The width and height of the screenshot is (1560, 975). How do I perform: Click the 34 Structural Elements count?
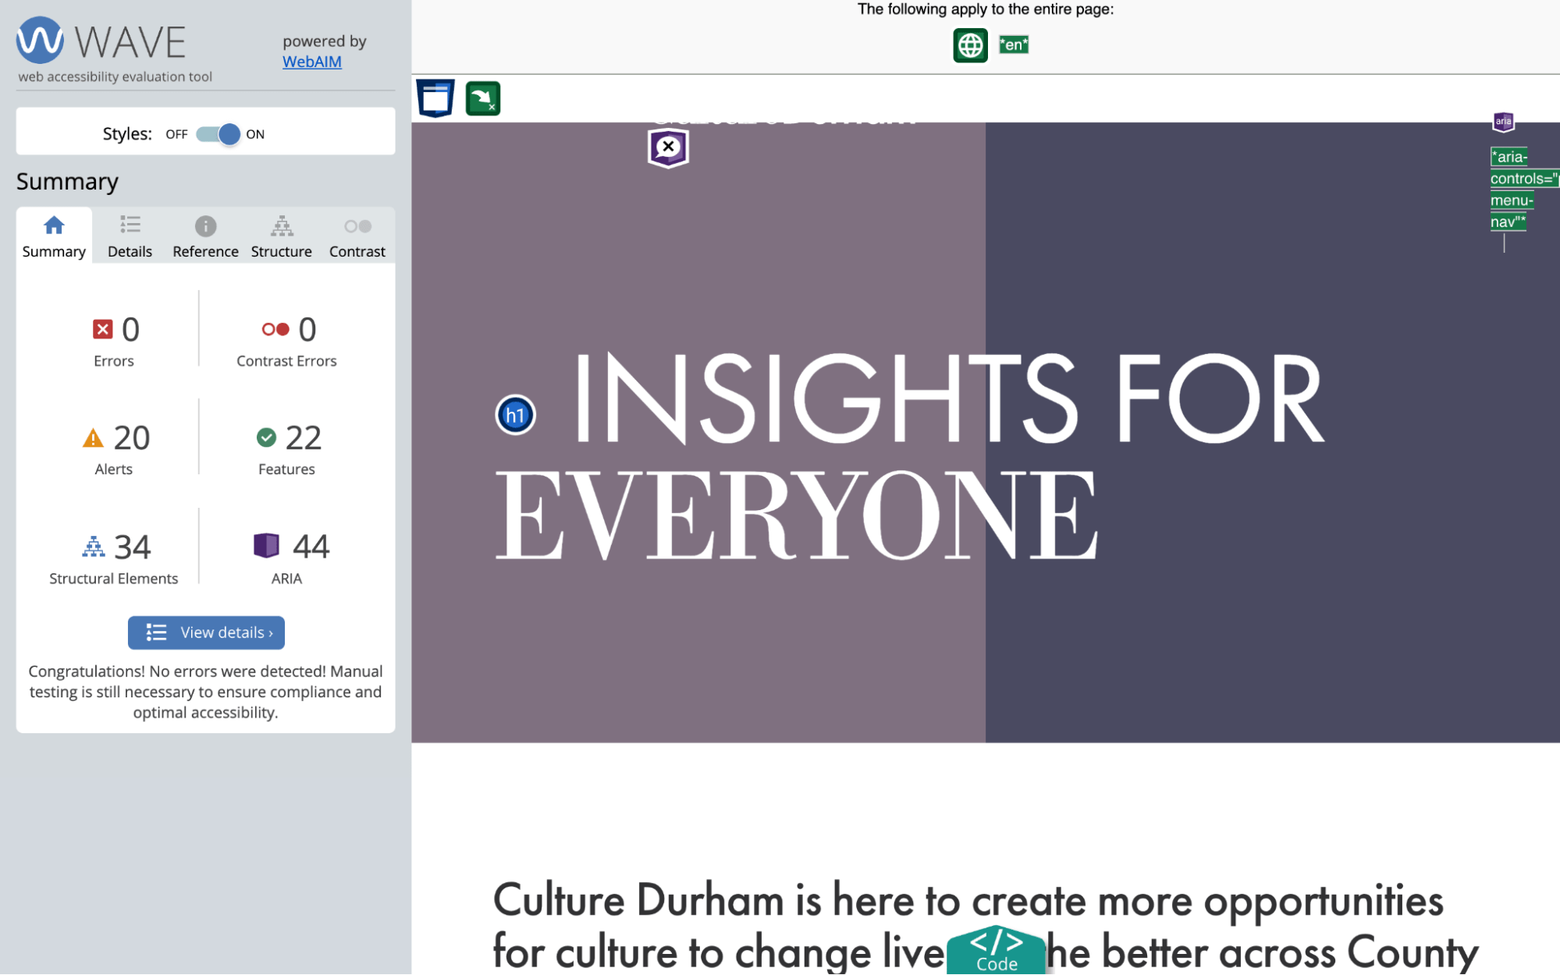point(133,548)
